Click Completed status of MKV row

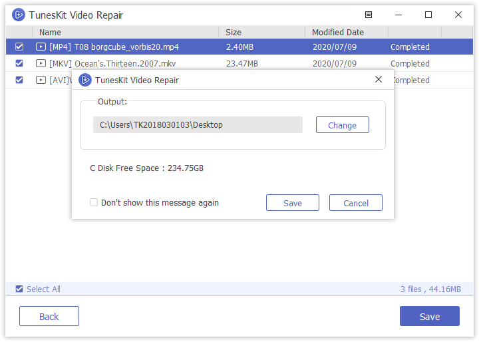coord(410,64)
